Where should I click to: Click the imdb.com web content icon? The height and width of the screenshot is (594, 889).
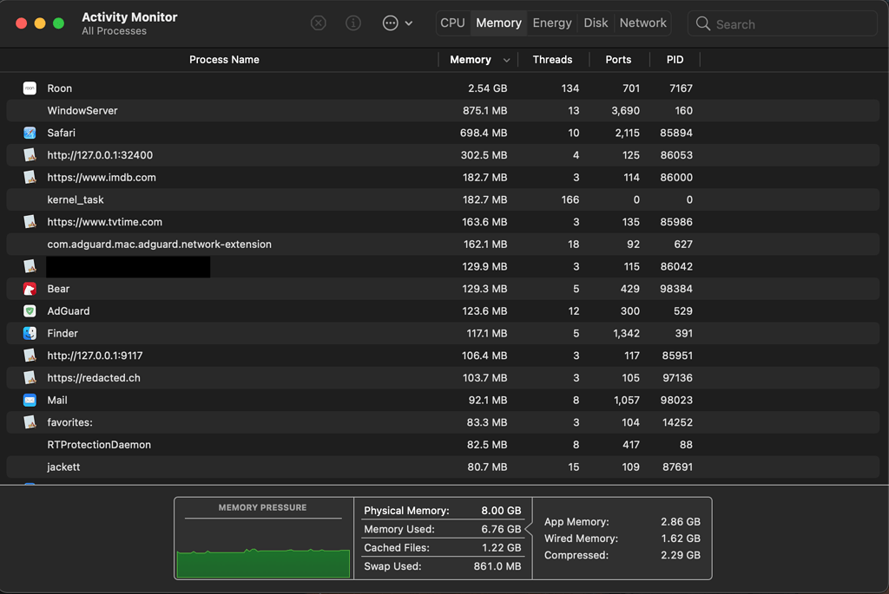point(28,177)
